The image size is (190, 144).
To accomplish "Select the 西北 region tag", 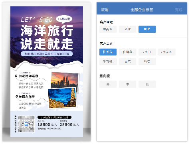I will (127, 29).
